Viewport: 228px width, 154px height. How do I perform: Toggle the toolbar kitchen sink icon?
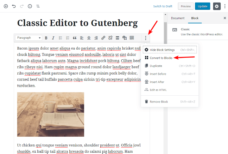pos(132,38)
